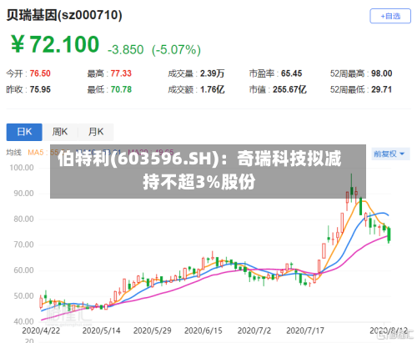This screenshot has height=343, width=417.
Task: Click the 昨收 value 75.95
Action: [40, 89]
